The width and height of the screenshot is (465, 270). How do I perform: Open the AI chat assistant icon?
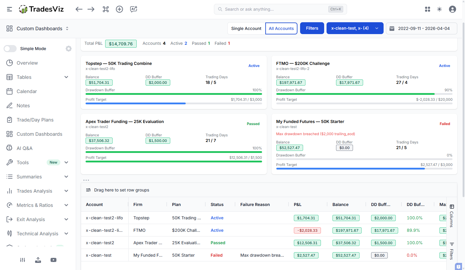(133, 9)
